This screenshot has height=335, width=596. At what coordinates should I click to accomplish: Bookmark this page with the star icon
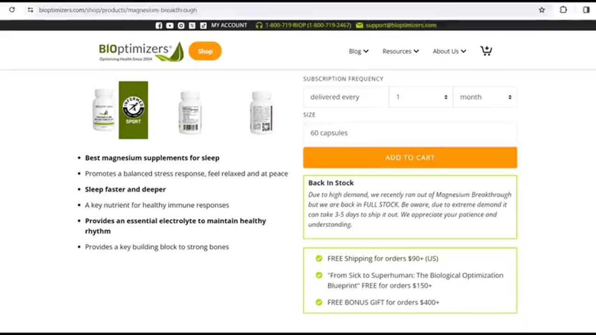click(x=542, y=10)
